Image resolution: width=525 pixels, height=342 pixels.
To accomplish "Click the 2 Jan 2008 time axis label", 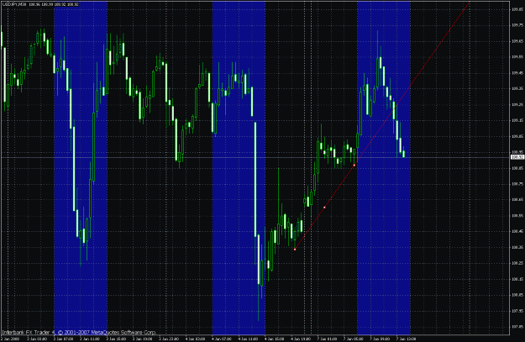I will click(12, 339).
